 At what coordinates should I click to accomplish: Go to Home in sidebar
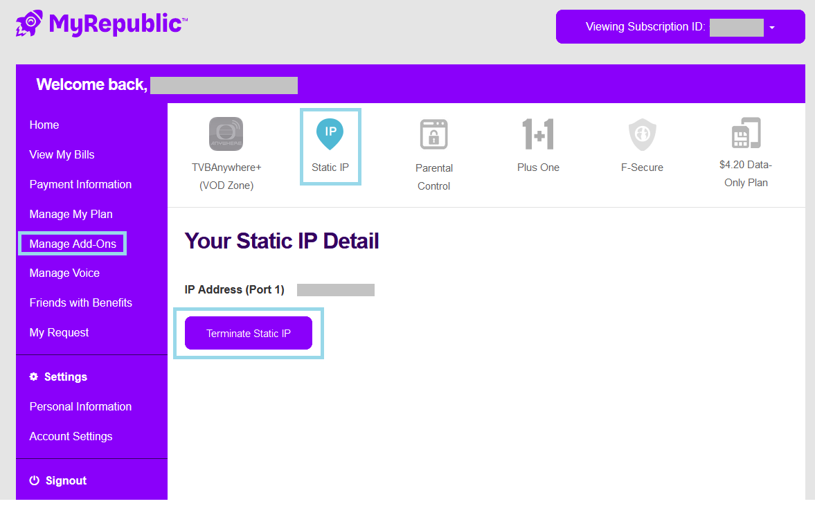point(44,125)
